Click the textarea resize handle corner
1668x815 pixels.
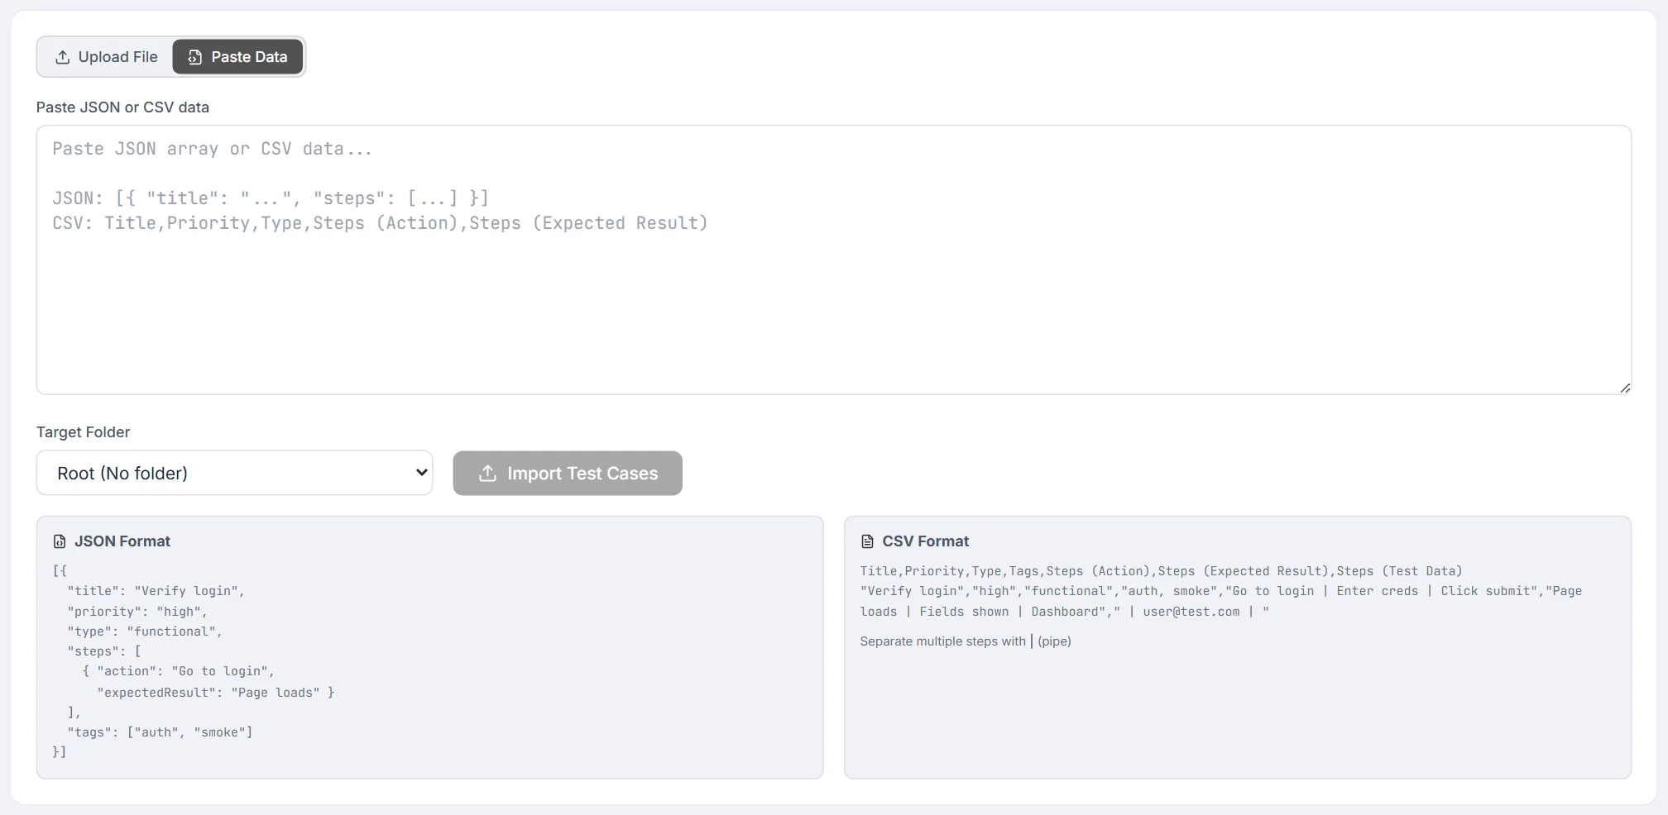1625,388
